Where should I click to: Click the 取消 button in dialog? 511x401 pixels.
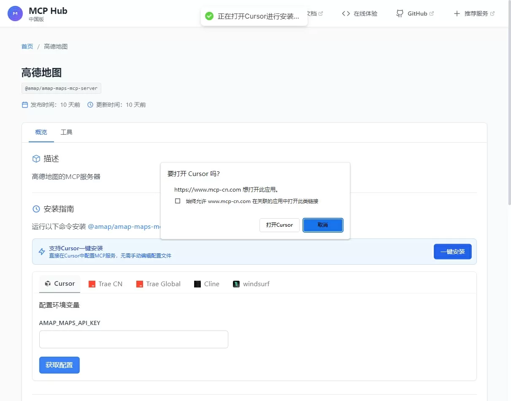(323, 225)
